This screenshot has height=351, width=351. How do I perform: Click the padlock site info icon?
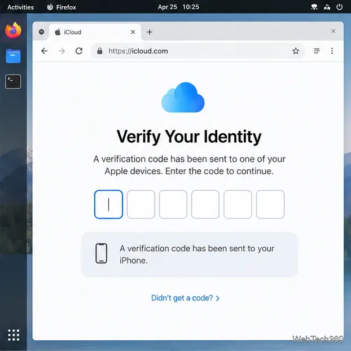100,51
